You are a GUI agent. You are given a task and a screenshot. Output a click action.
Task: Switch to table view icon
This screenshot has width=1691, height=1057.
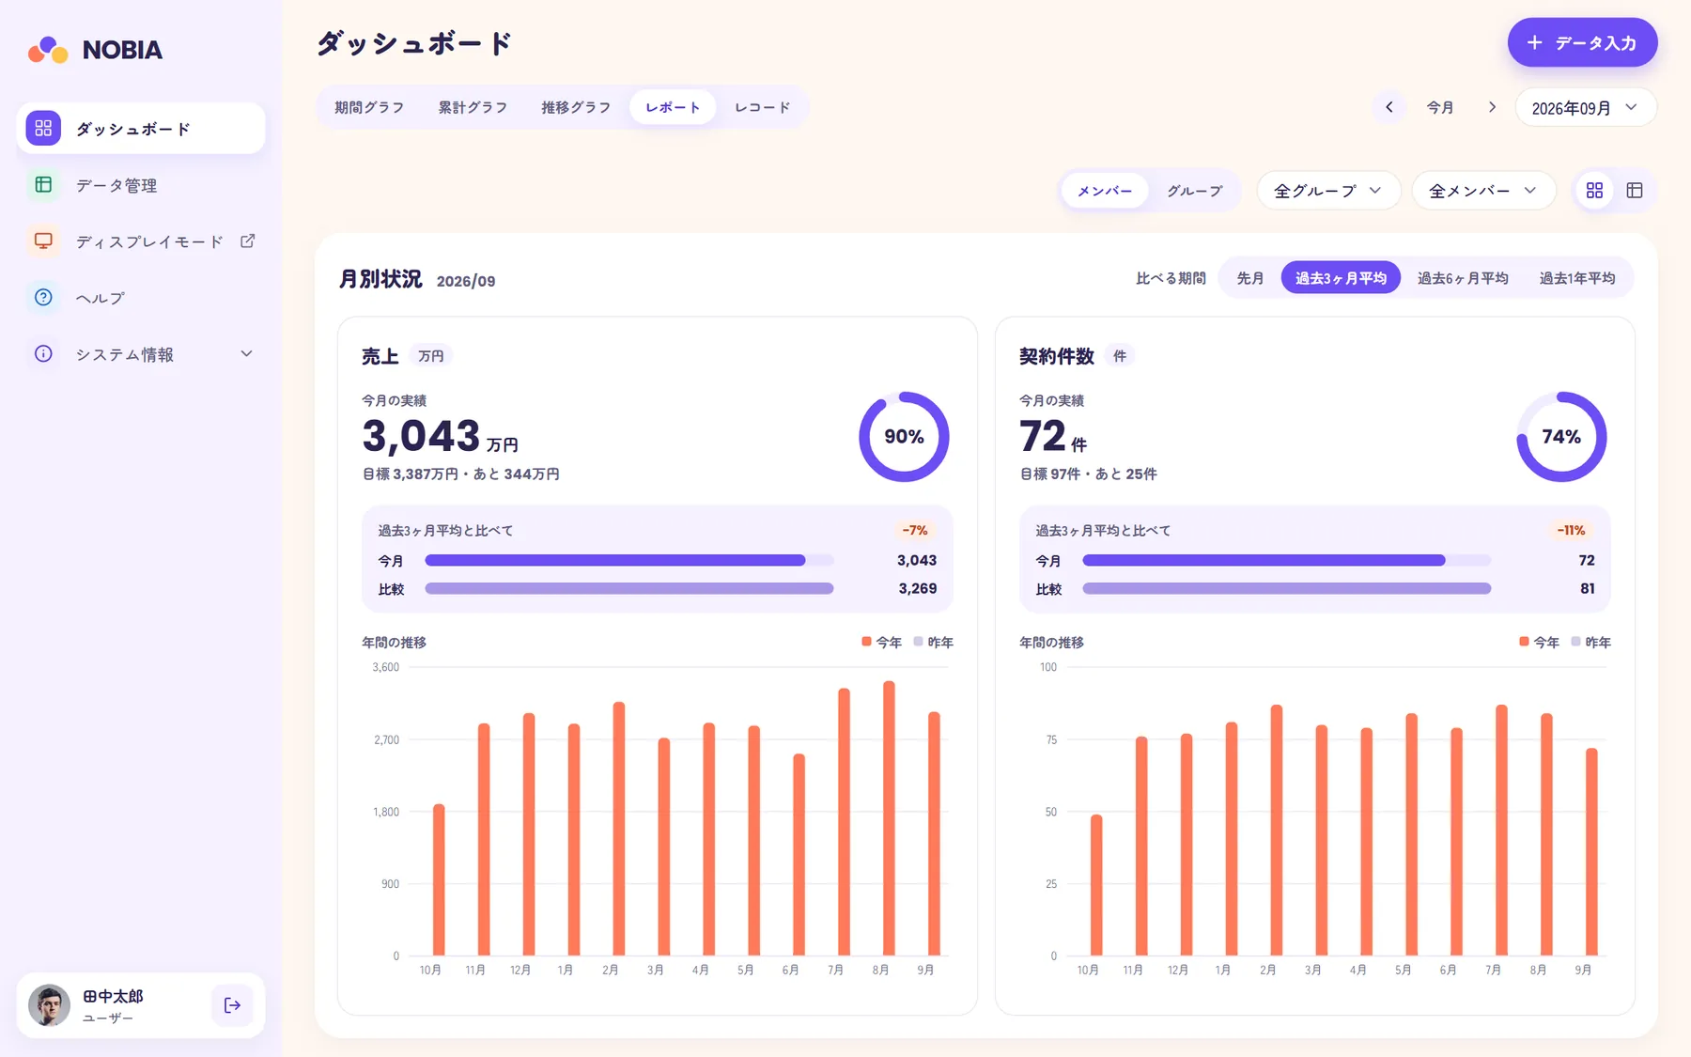click(1635, 191)
